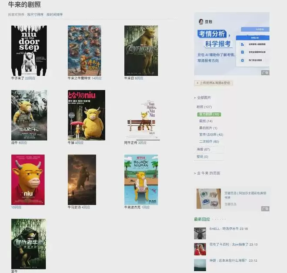
Task: Select the 二次创作 (60) category
Action: 209,141
